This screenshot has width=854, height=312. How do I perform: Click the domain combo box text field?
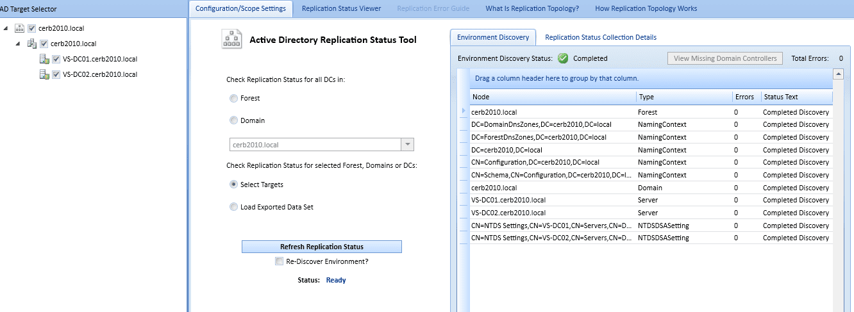point(315,145)
